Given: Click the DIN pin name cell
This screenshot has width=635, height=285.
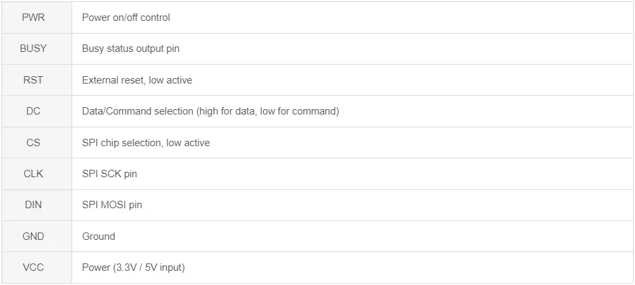Looking at the screenshot, I should coord(33,205).
